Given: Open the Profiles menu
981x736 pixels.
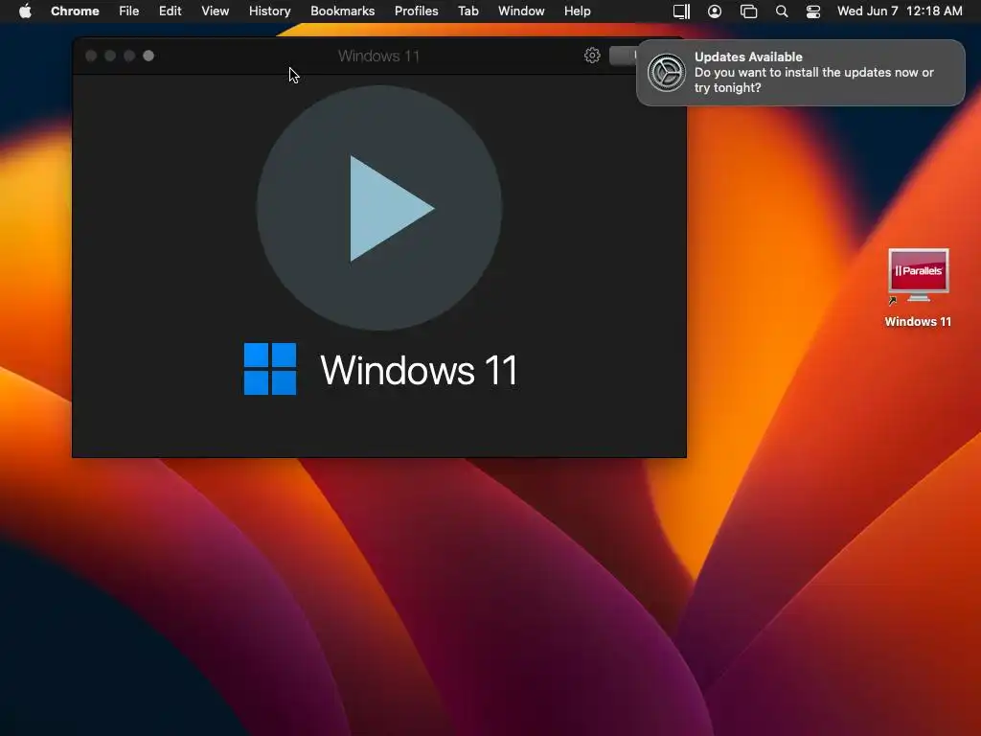Looking at the screenshot, I should click(416, 11).
